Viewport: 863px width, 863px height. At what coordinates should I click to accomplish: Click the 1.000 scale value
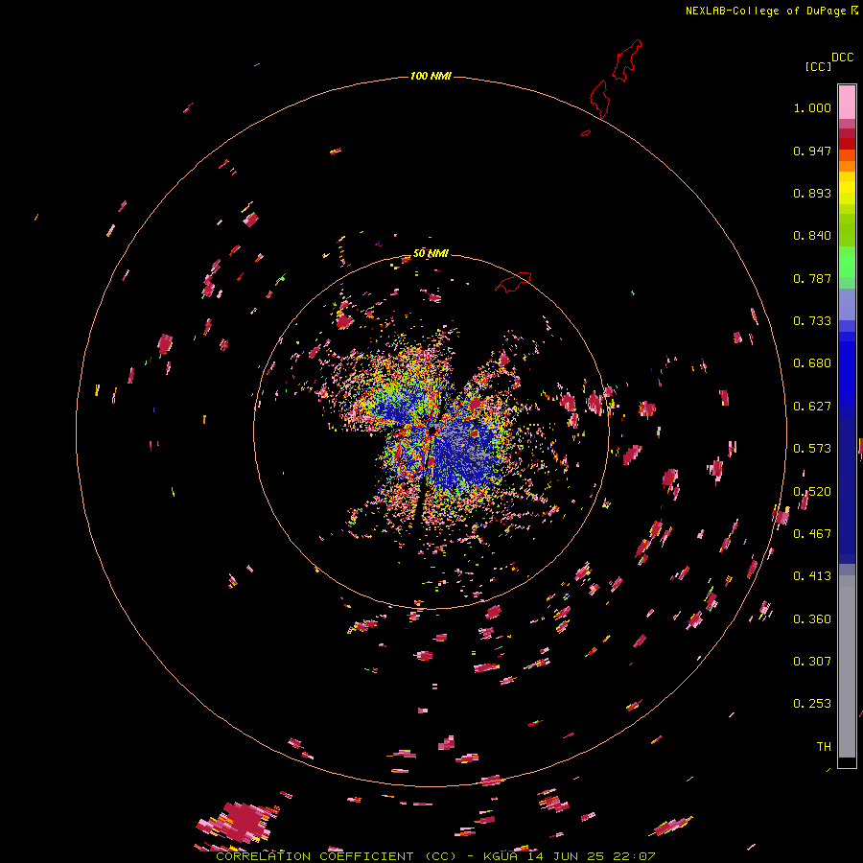[x=812, y=107]
